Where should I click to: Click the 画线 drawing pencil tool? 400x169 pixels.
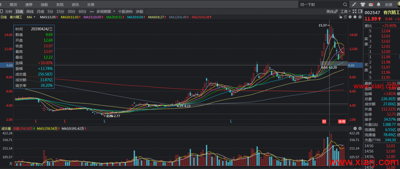click(x=332, y=12)
